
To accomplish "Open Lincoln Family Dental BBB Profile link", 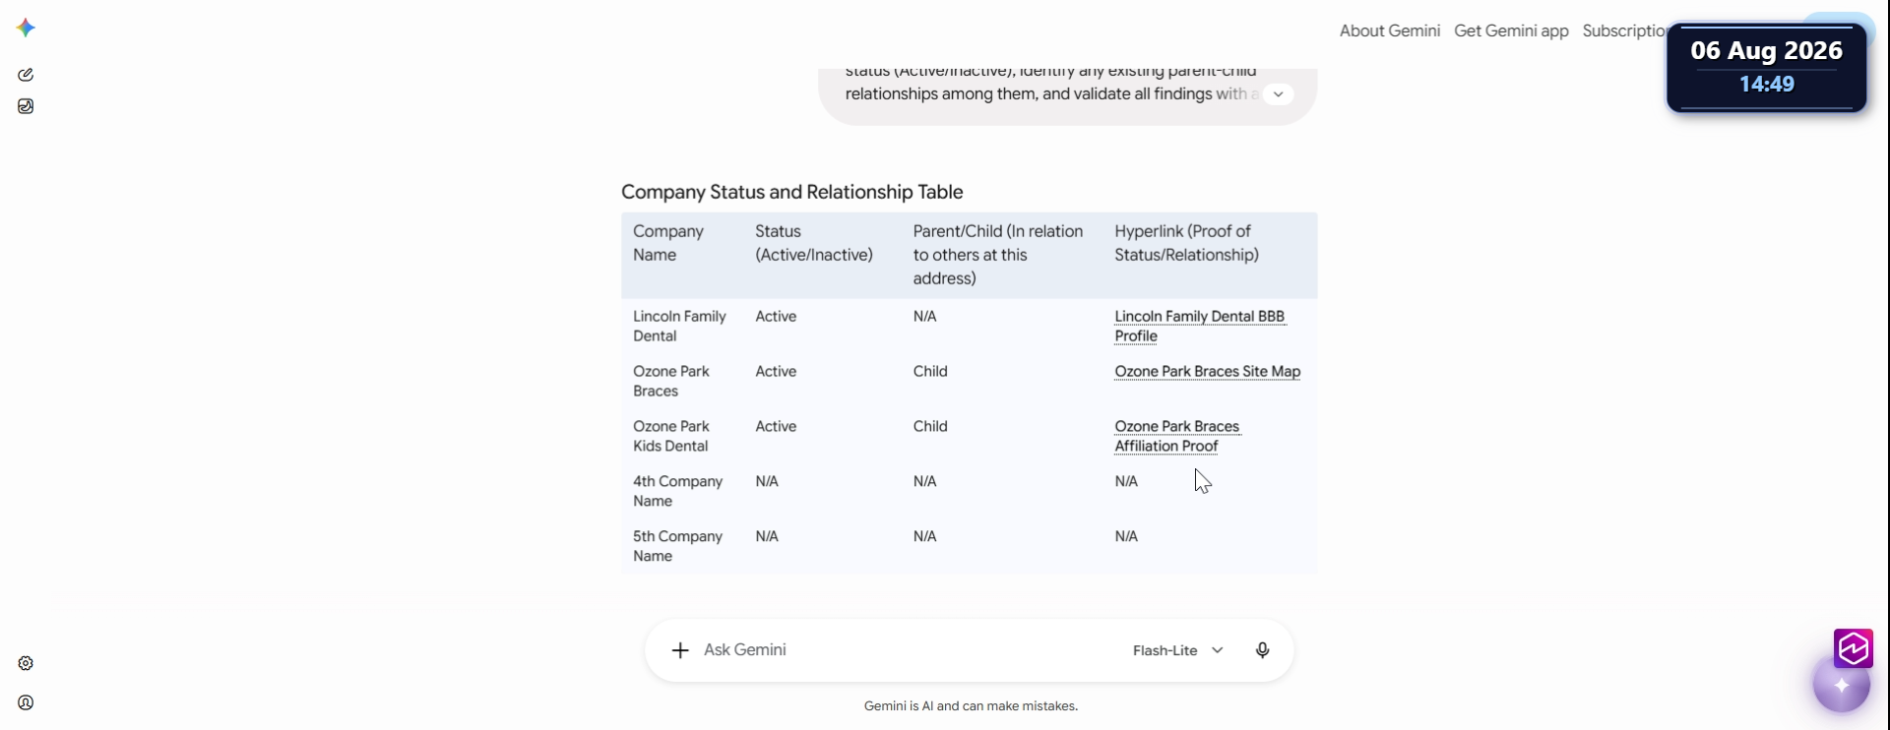I will click(1199, 326).
